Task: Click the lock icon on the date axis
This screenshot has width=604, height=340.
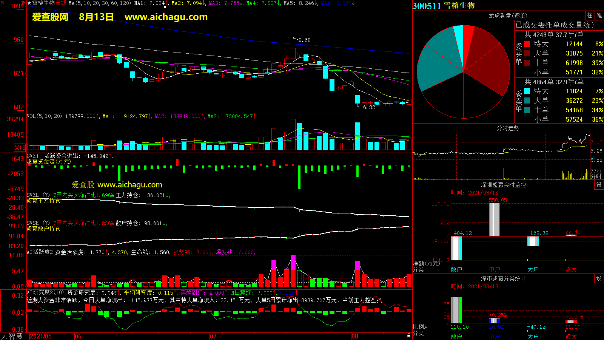Action: click(x=409, y=335)
